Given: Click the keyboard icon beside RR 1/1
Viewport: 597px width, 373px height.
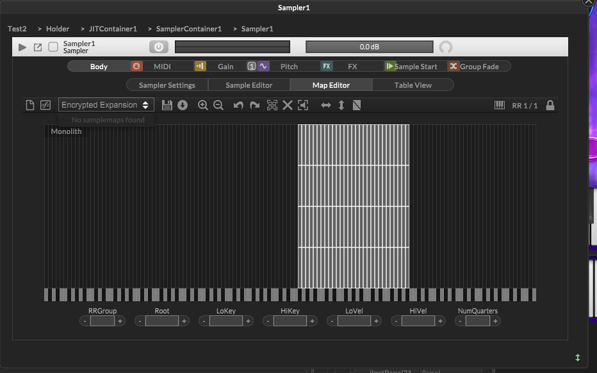Looking at the screenshot, I should coord(500,105).
